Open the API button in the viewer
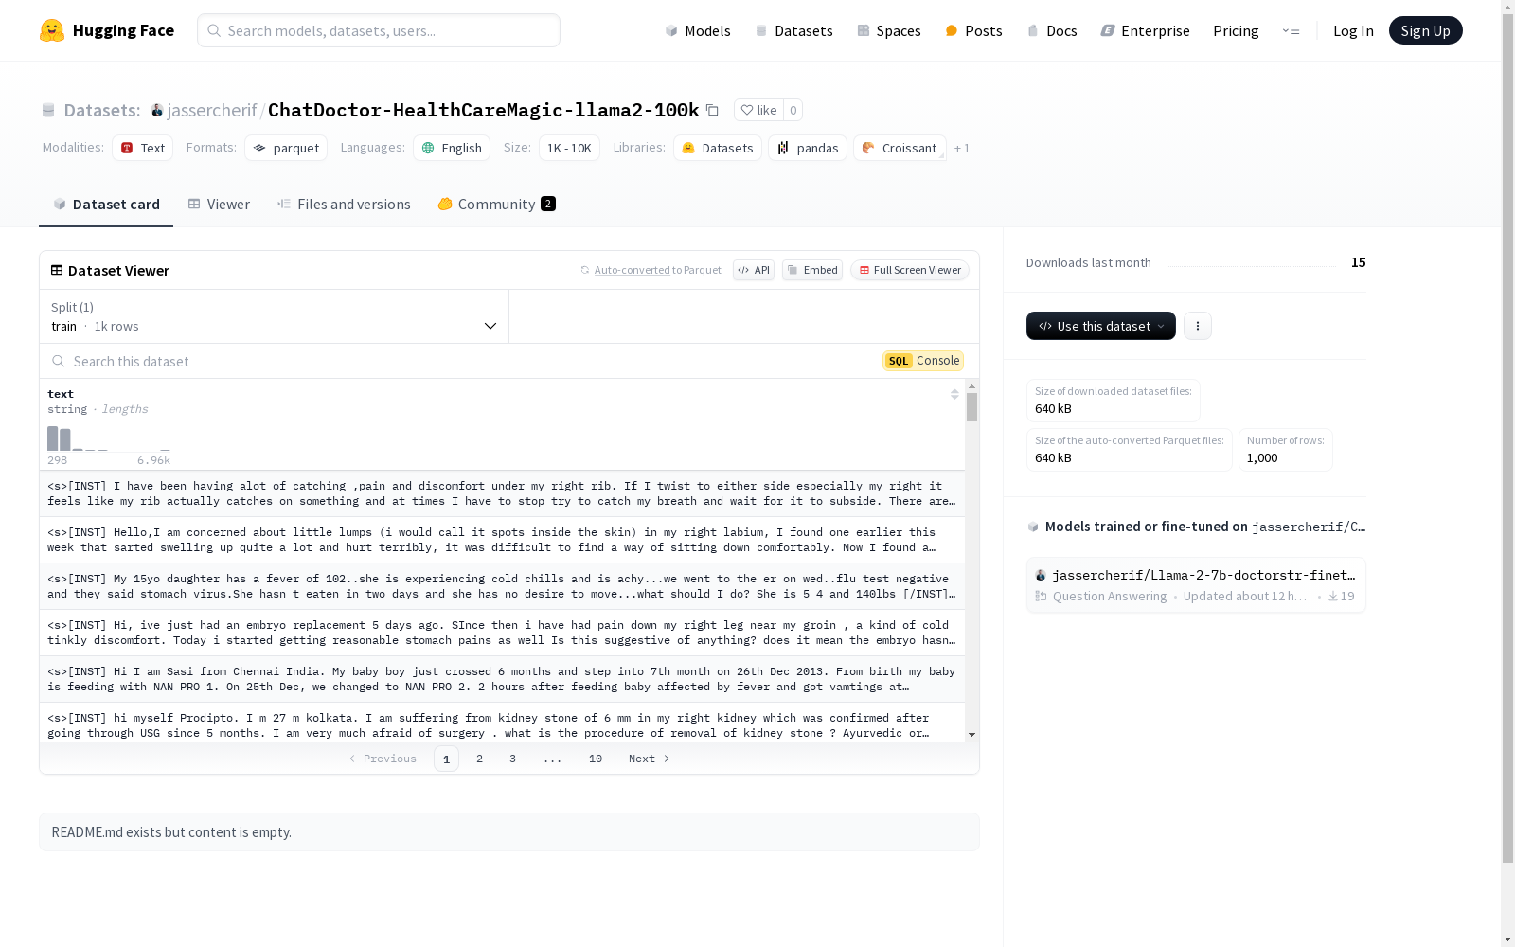The image size is (1515, 947). [x=754, y=270]
